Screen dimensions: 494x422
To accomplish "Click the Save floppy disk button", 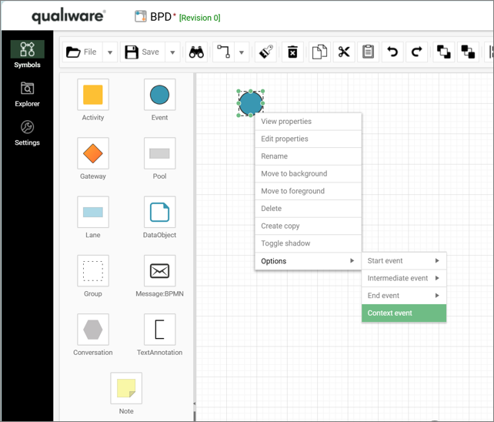I will click(x=142, y=52).
